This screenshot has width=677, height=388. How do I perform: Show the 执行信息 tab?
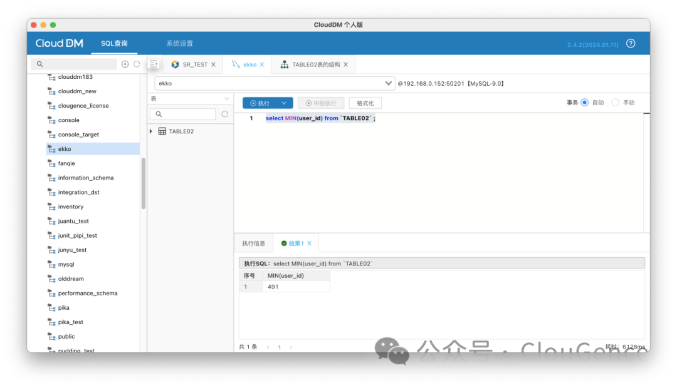[254, 243]
